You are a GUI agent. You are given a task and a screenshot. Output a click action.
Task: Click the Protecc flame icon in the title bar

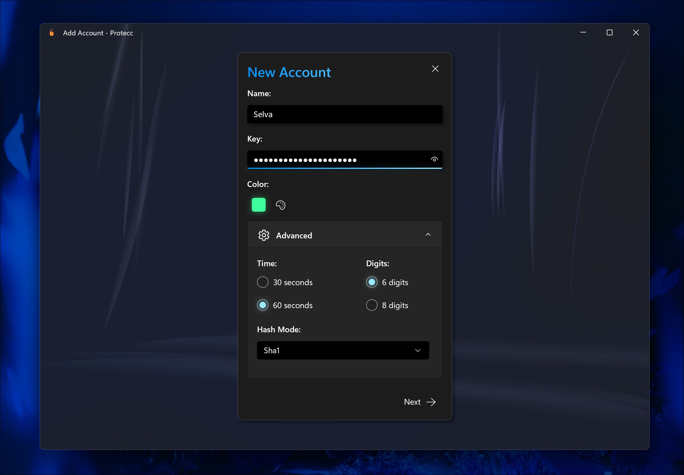(51, 33)
